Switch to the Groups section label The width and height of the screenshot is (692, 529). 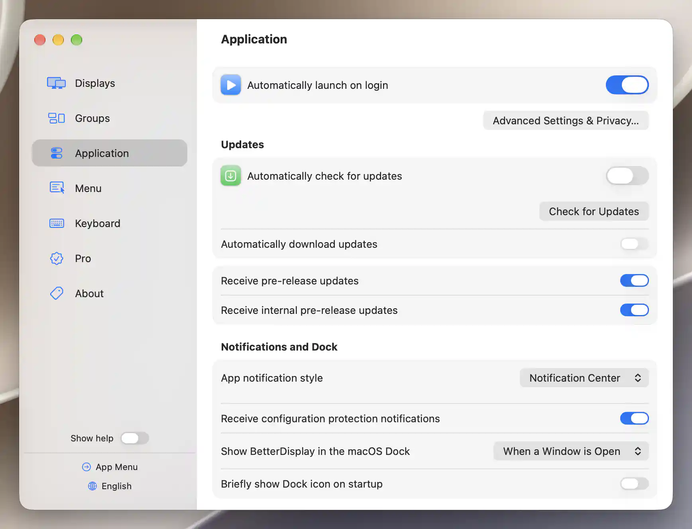[92, 118]
